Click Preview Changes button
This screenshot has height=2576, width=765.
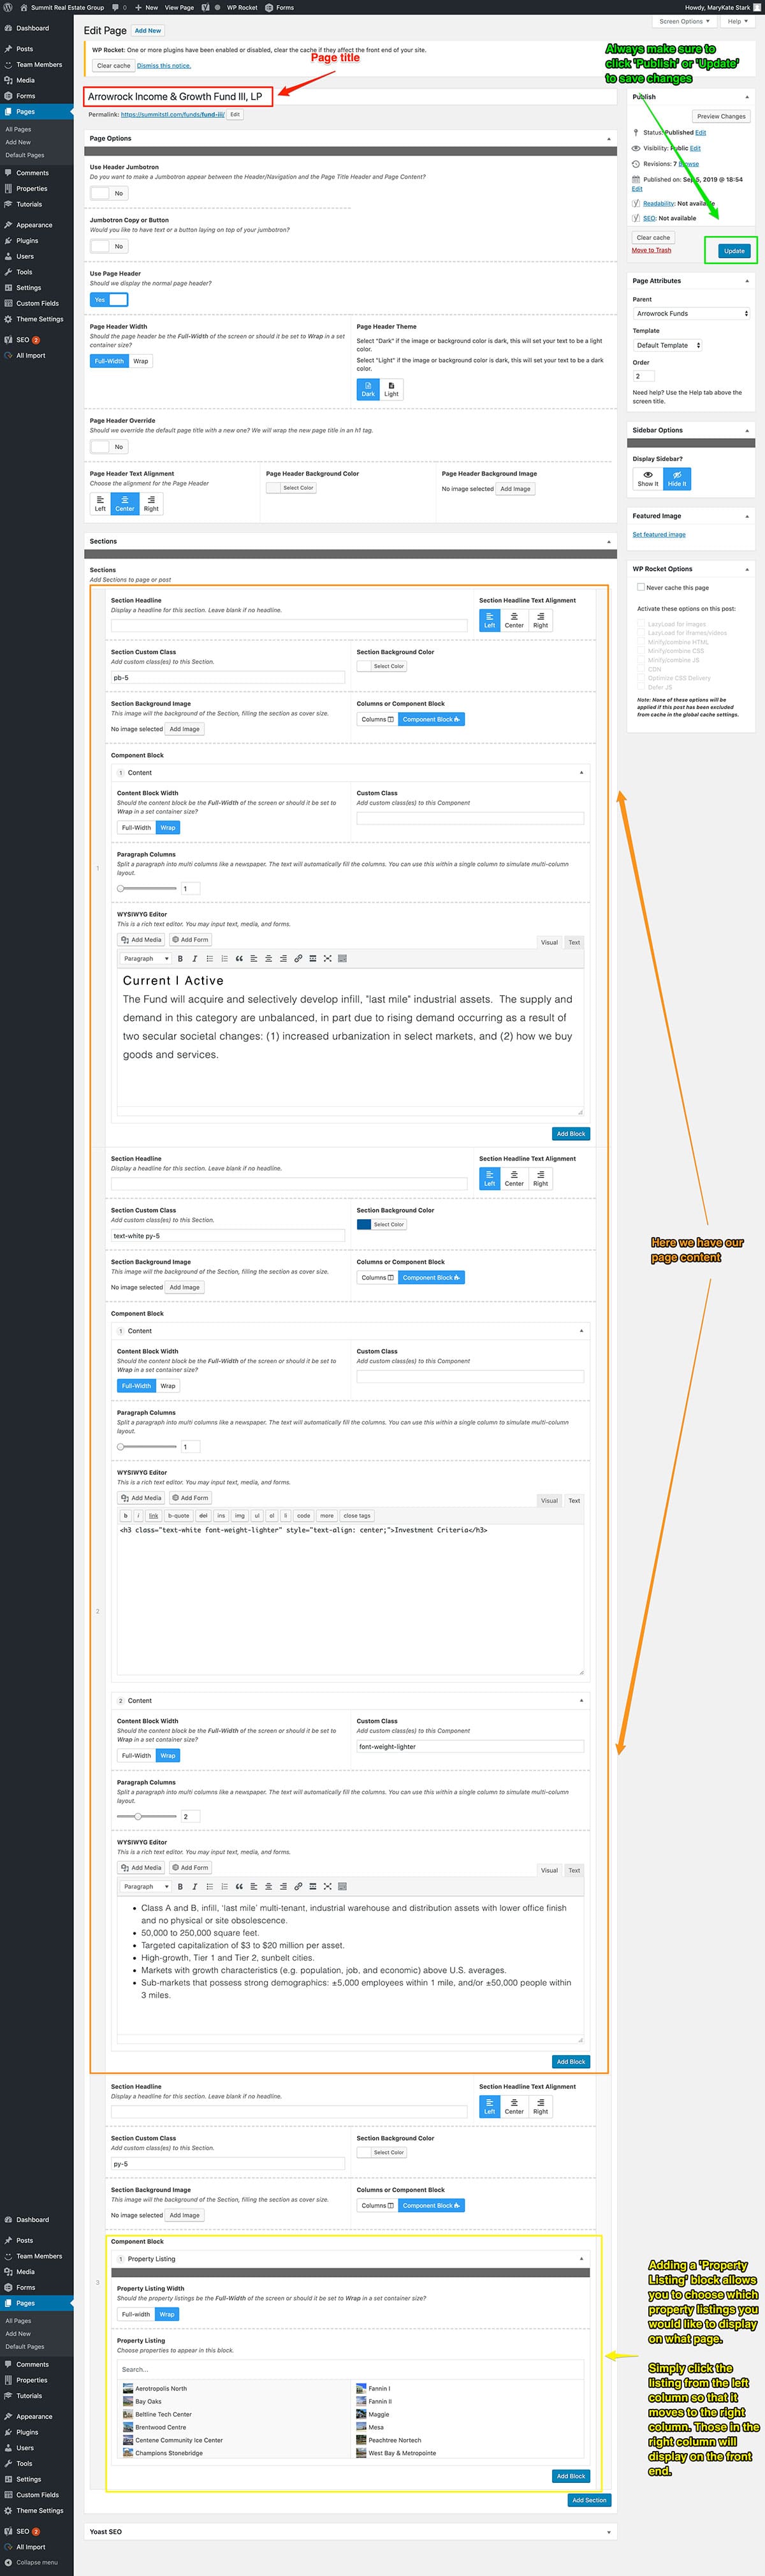(721, 116)
